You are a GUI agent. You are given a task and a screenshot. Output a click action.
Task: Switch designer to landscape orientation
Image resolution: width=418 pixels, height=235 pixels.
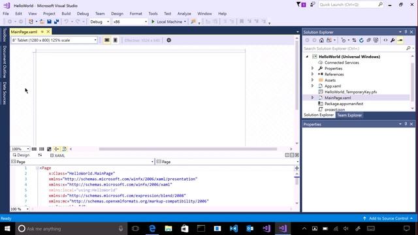(x=107, y=40)
